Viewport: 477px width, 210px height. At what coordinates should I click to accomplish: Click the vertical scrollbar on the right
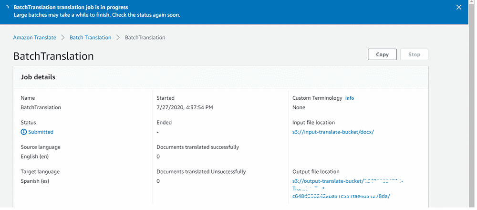pos(472,105)
